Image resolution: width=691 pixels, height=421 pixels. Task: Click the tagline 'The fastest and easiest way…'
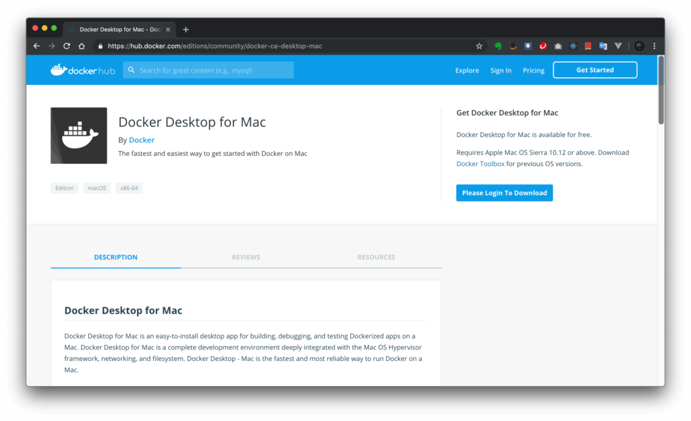point(213,154)
